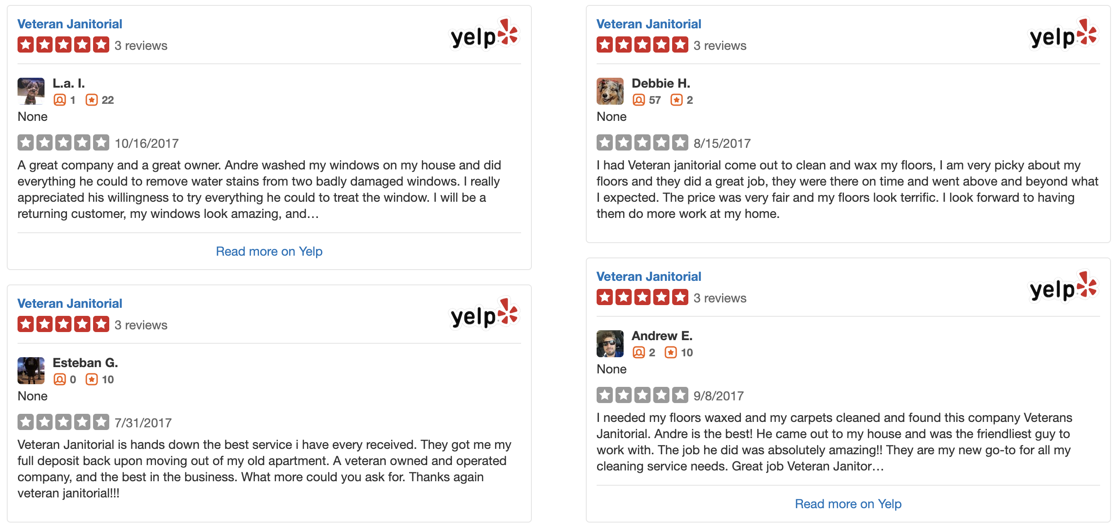Open Veteran Janitorial link above Debbie H.'s review

click(649, 24)
